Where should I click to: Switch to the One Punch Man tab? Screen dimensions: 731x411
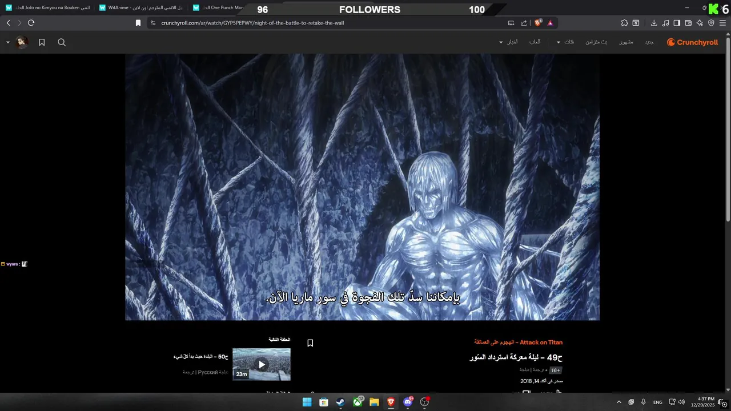click(220, 8)
